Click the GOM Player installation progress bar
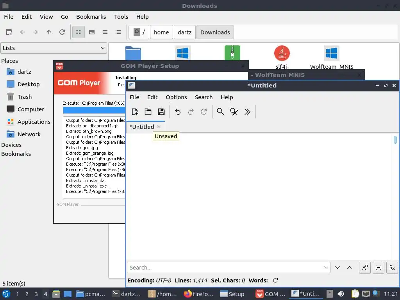This screenshot has width=400, height=300. [94, 110]
